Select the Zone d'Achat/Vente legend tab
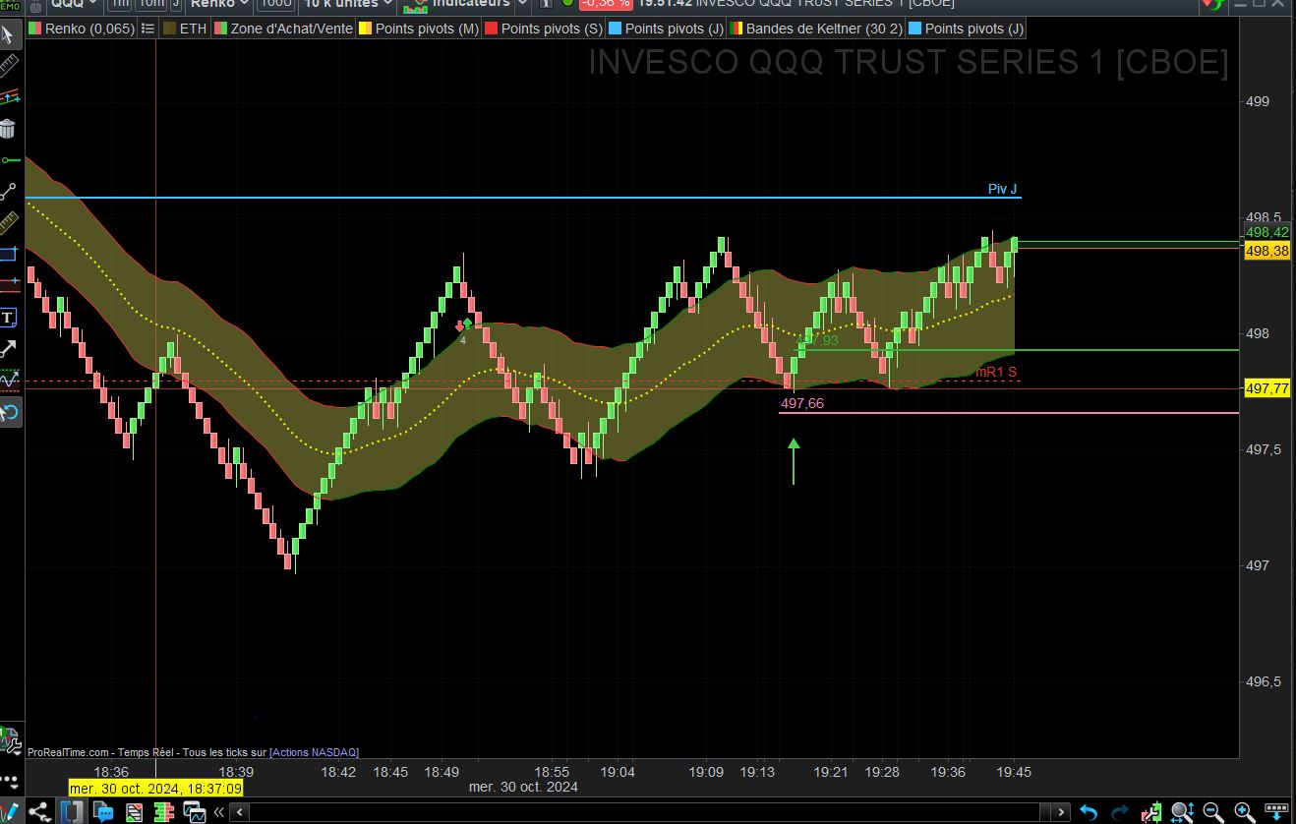The width and height of the screenshot is (1296, 824). (x=282, y=29)
